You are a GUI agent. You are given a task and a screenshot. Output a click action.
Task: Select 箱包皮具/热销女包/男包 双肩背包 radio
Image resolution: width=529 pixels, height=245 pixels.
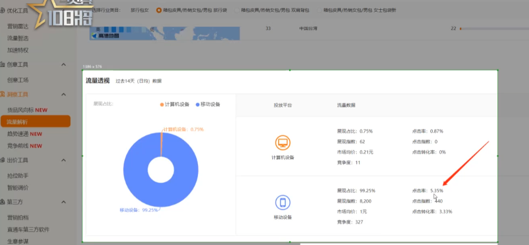(x=237, y=10)
